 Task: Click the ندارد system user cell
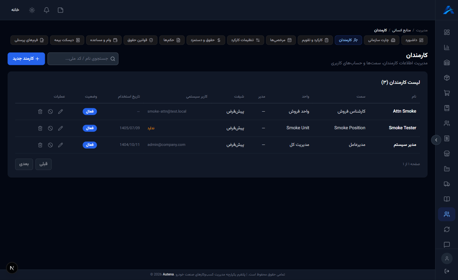click(151, 128)
